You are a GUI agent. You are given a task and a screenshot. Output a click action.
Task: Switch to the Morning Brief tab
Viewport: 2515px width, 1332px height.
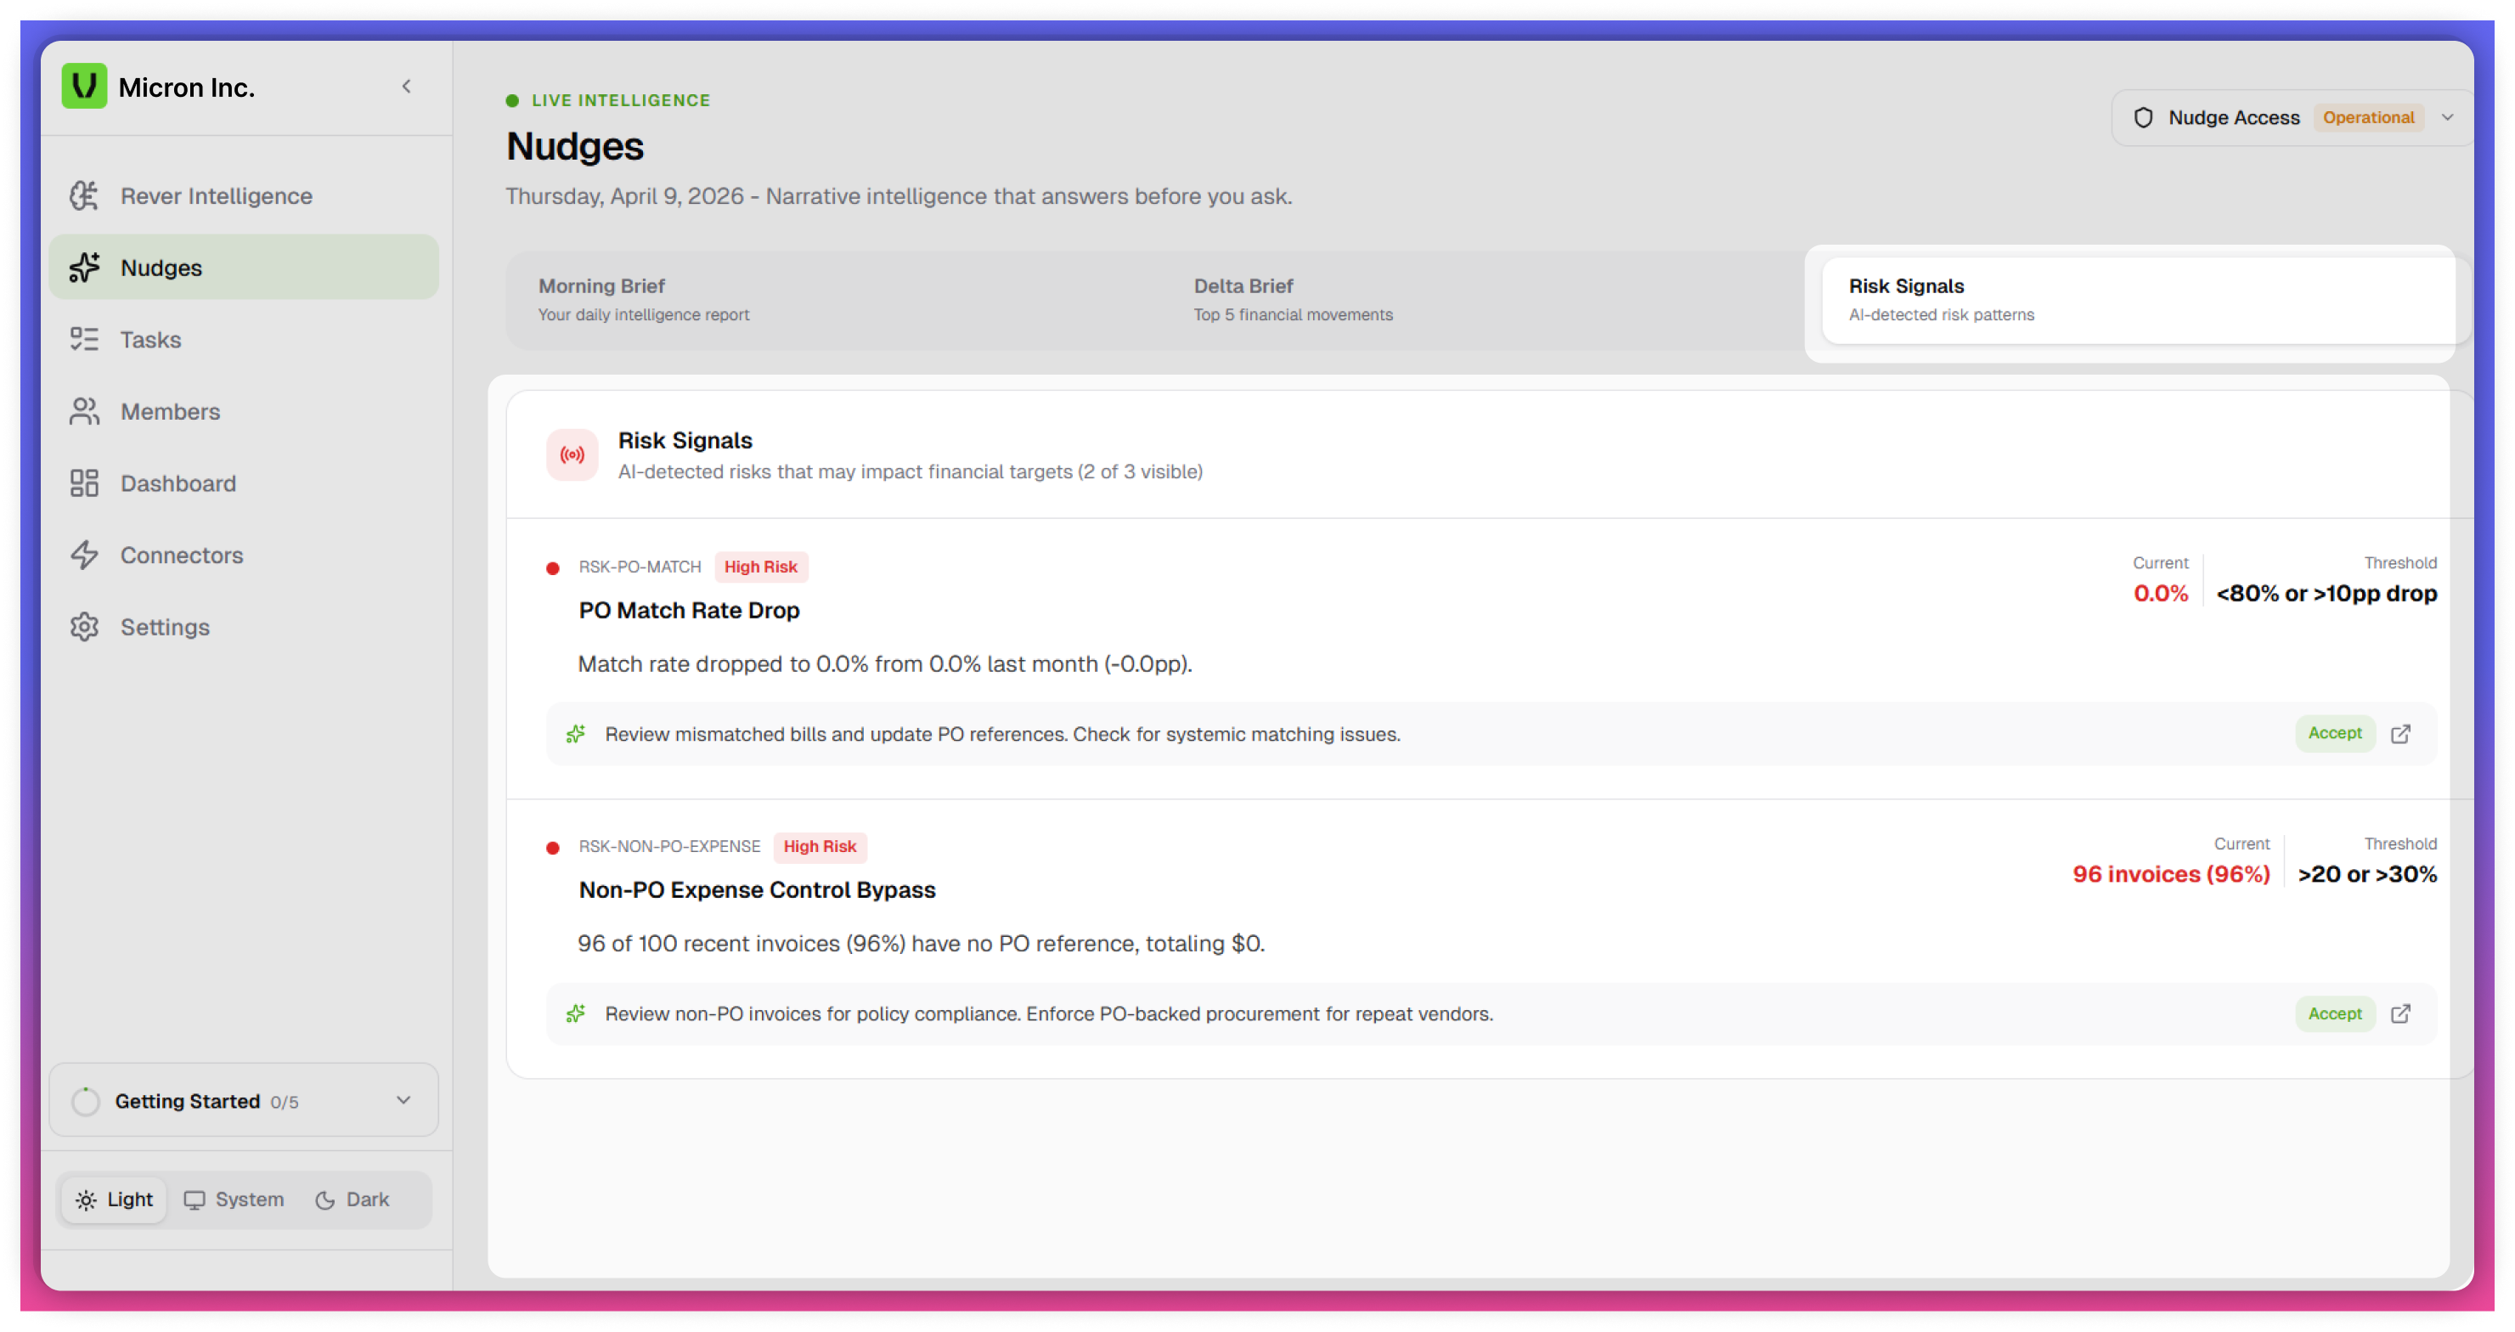coord(645,299)
